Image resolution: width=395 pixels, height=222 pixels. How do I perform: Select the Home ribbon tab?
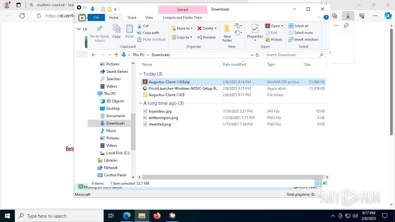tap(114, 18)
